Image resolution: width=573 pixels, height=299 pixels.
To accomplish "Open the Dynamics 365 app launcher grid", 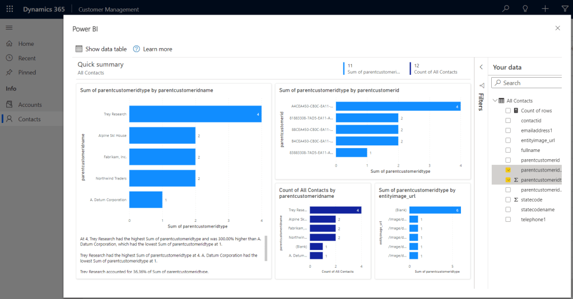I will [10, 9].
